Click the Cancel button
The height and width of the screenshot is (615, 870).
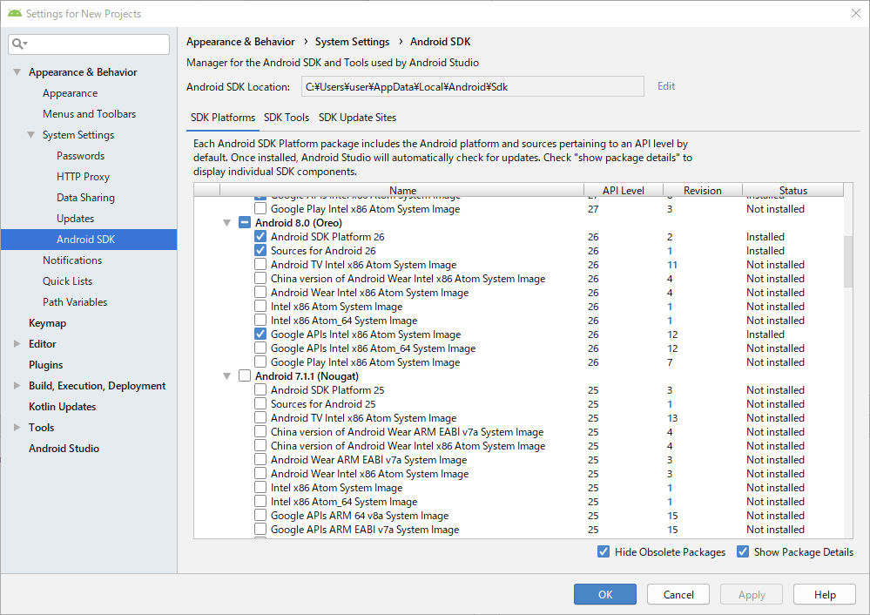[x=678, y=595]
